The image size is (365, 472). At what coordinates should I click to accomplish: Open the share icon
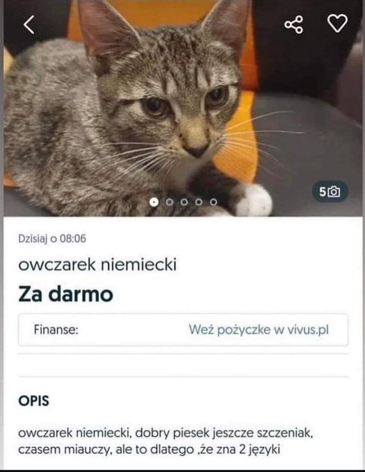click(293, 24)
